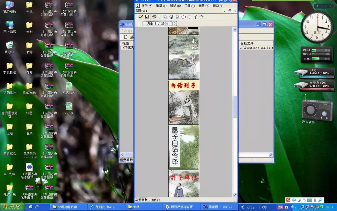Select 网上邻居 desktop icon
Screen dimensions: 337x211
click(x=10, y=27)
